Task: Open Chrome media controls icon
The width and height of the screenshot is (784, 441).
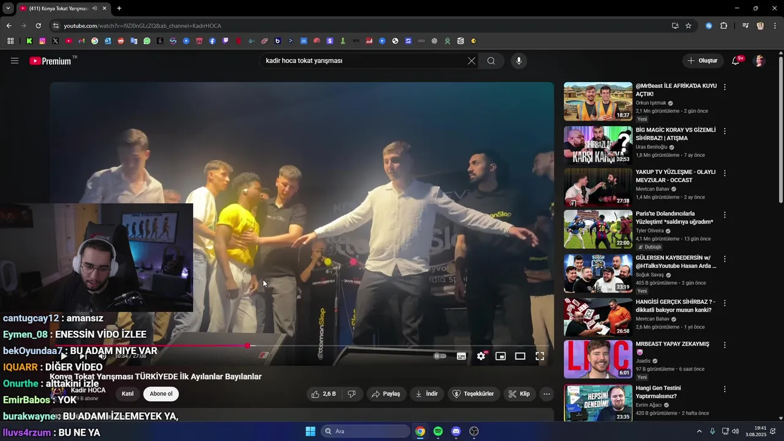Action: [745, 26]
